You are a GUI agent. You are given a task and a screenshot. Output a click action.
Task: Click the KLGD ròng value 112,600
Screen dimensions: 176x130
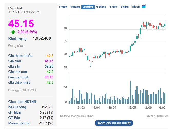coord(47,107)
